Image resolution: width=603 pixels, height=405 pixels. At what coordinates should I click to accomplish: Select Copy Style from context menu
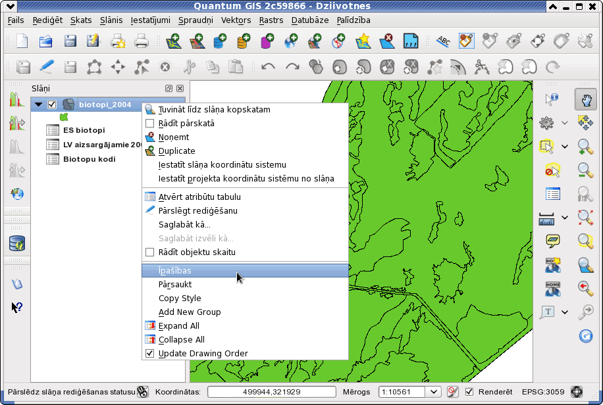pos(245,298)
